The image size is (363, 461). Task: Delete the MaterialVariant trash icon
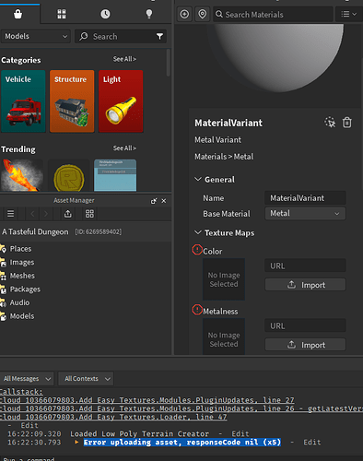347,123
